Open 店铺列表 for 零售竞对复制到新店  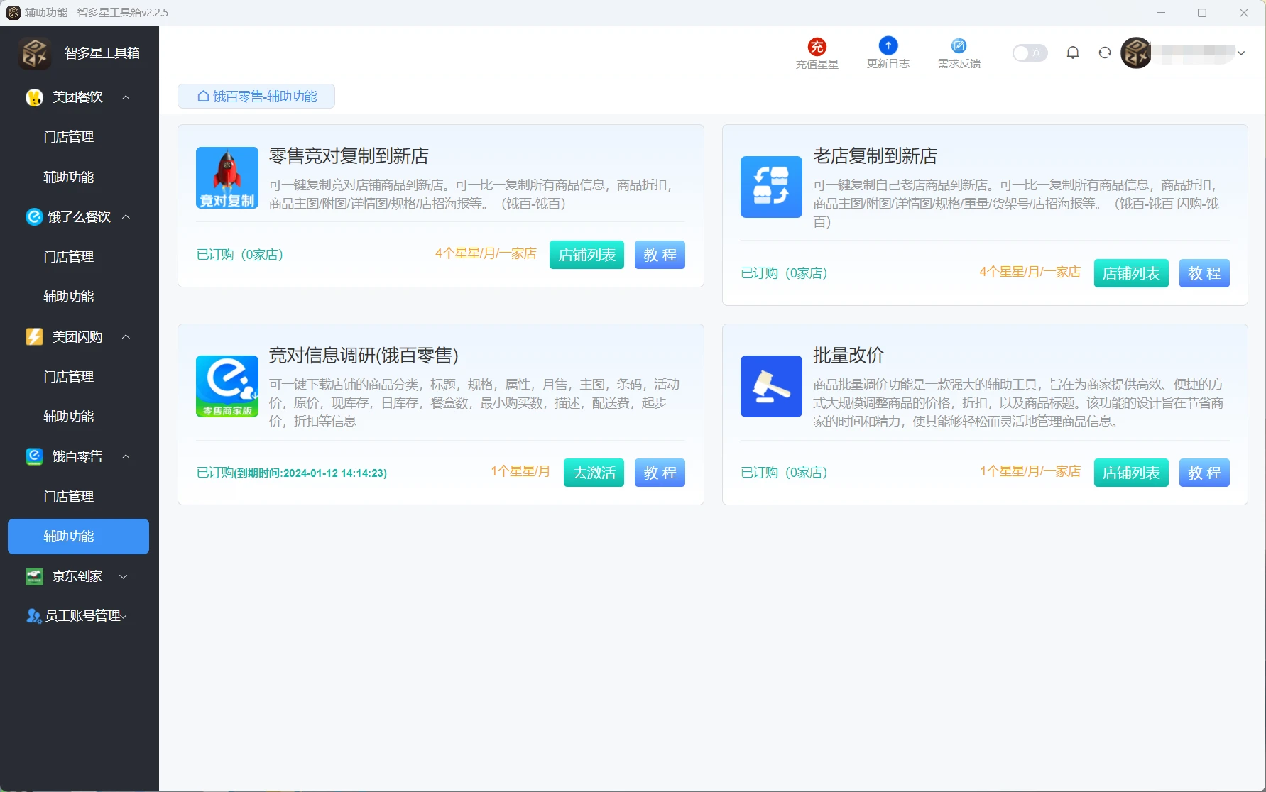[x=586, y=255]
